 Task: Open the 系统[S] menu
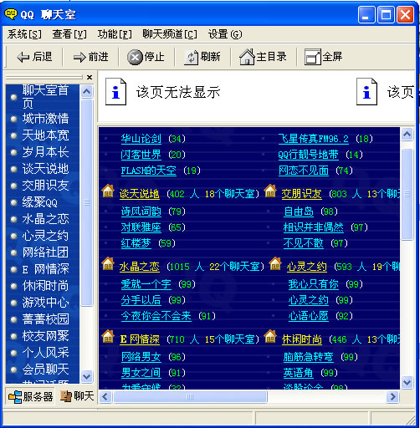pos(24,34)
